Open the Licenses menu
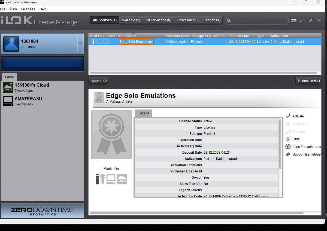 [28, 9]
